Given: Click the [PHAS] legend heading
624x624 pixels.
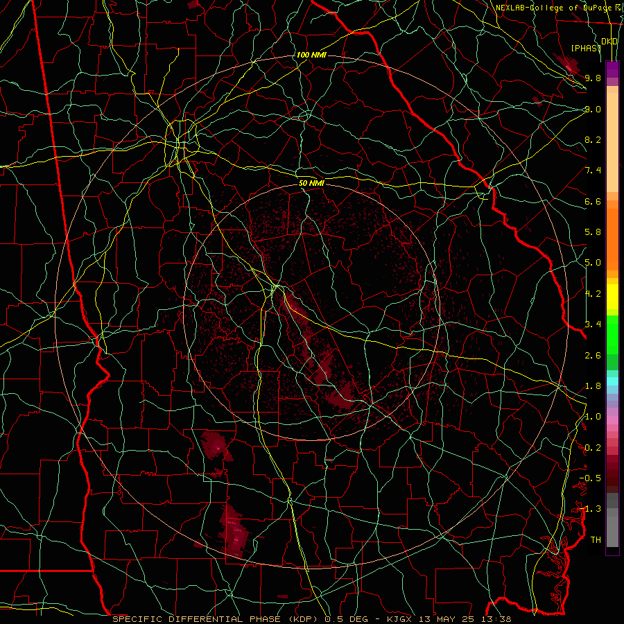Looking at the screenshot, I should coord(586,48).
